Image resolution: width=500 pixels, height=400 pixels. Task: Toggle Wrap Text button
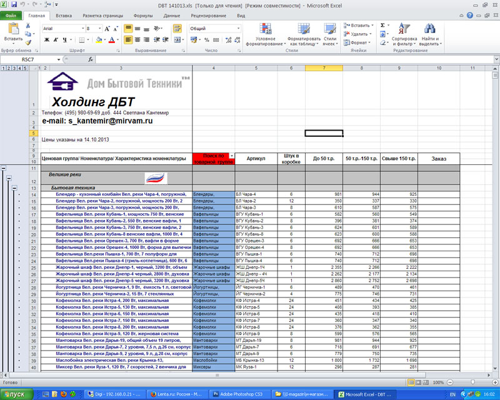pos(177,29)
